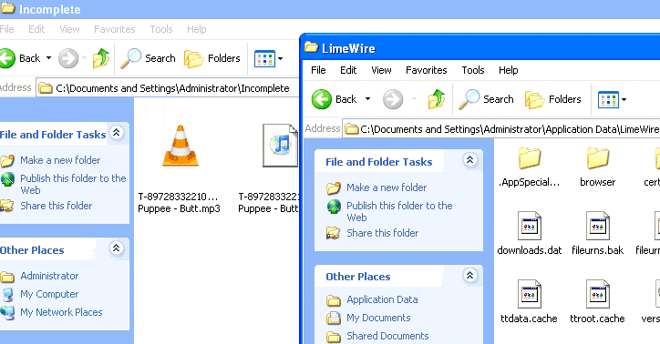Click the Back arrow in the LimeWire window
Viewport: 660px width, 344px height.
pyautogui.click(x=322, y=99)
